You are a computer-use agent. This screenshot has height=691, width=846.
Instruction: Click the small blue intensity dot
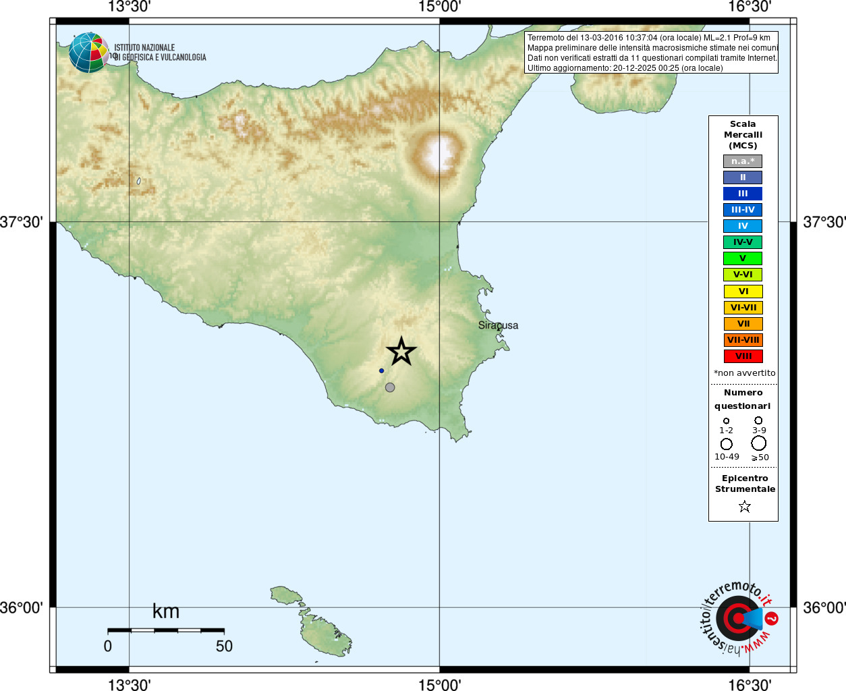[x=381, y=370]
